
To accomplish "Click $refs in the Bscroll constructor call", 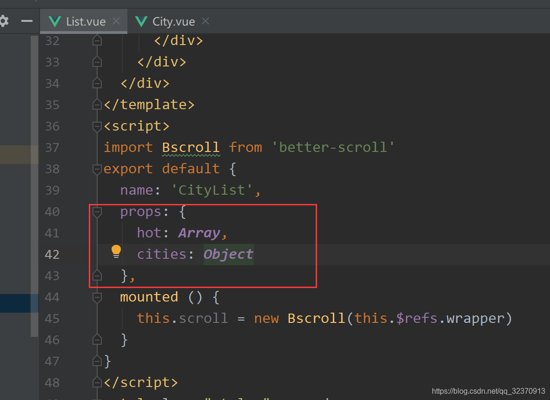I will pos(417,318).
